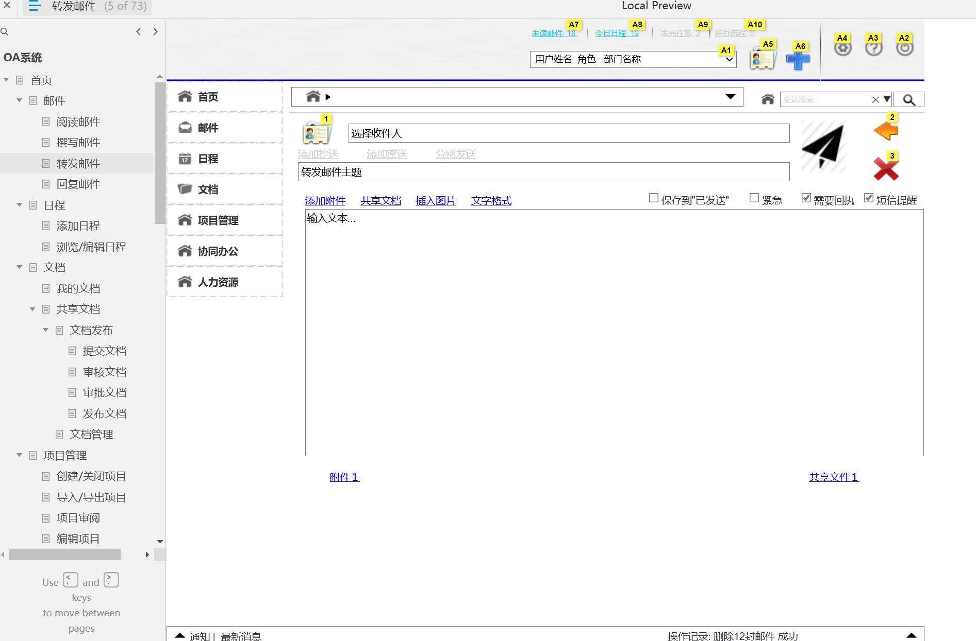Open the Axure hamburger pages menu

point(35,6)
